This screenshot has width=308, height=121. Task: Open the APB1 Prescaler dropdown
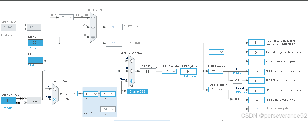tap(216, 72)
